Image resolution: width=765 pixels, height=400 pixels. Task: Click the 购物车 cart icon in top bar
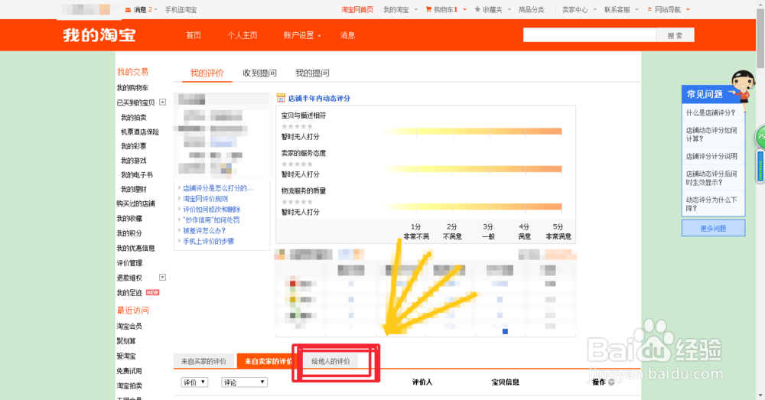click(x=428, y=9)
